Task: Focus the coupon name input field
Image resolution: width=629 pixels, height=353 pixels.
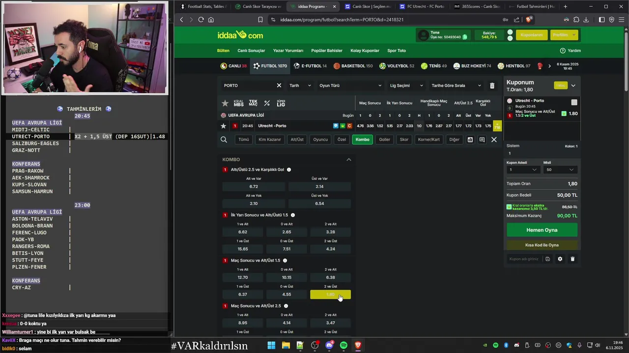Action: 524,259
